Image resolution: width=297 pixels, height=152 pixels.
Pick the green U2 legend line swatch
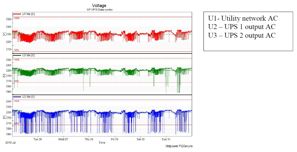17,55
